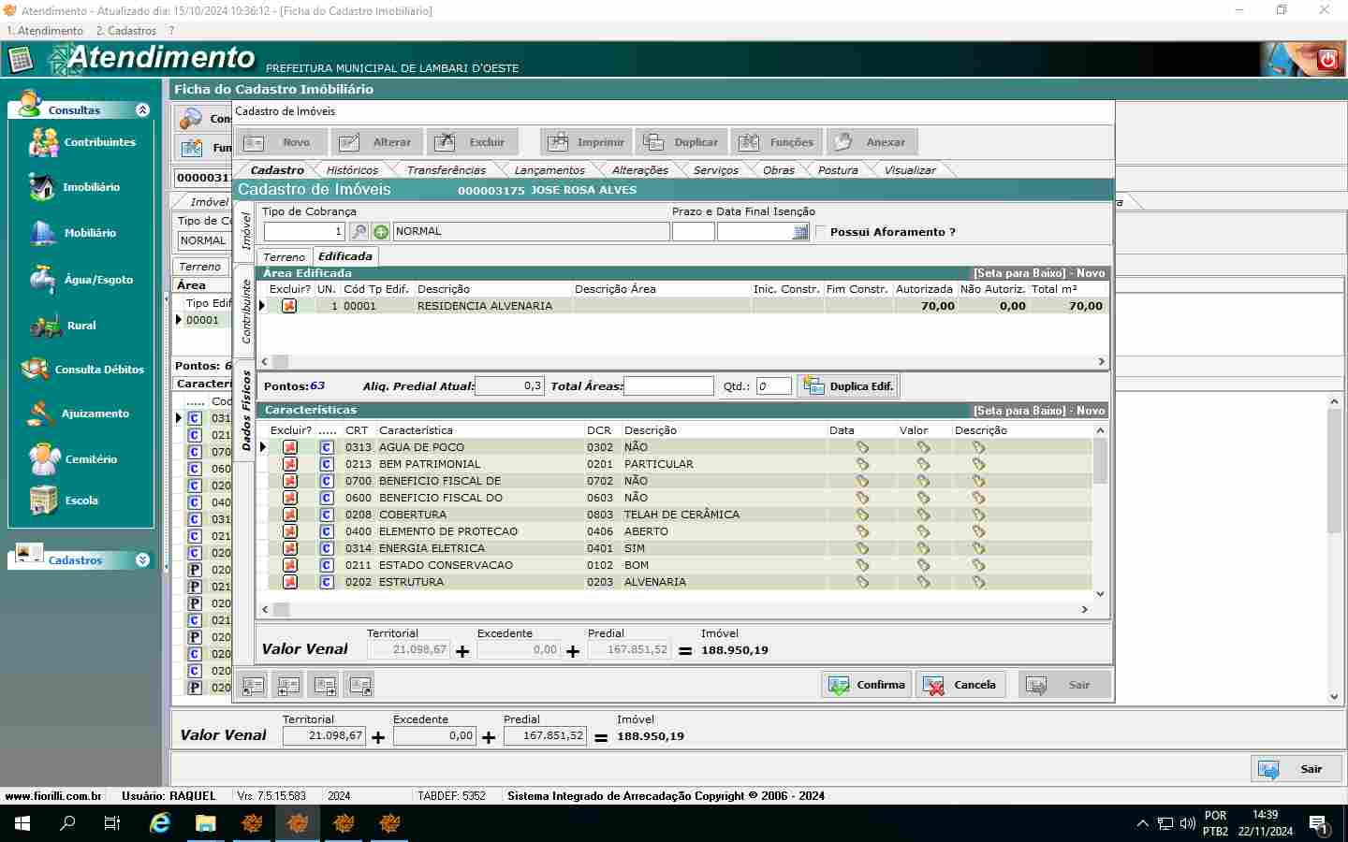The width and height of the screenshot is (1348, 842).
Task: Toggle the C marker for ENERGIA ELETRICA
Action: point(327,548)
